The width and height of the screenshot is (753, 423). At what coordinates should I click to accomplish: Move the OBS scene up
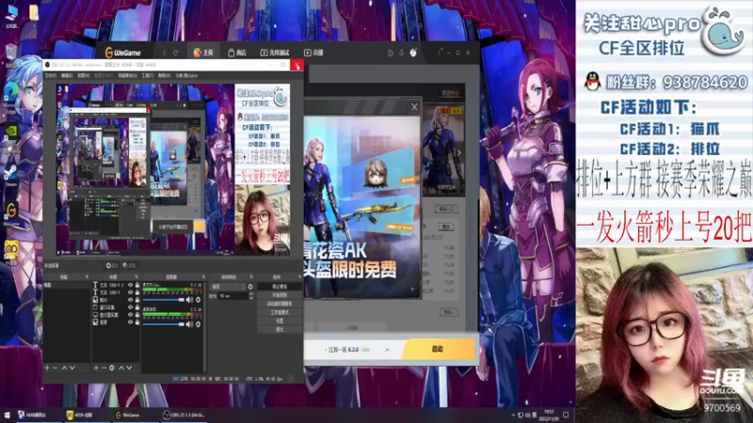tap(64, 368)
